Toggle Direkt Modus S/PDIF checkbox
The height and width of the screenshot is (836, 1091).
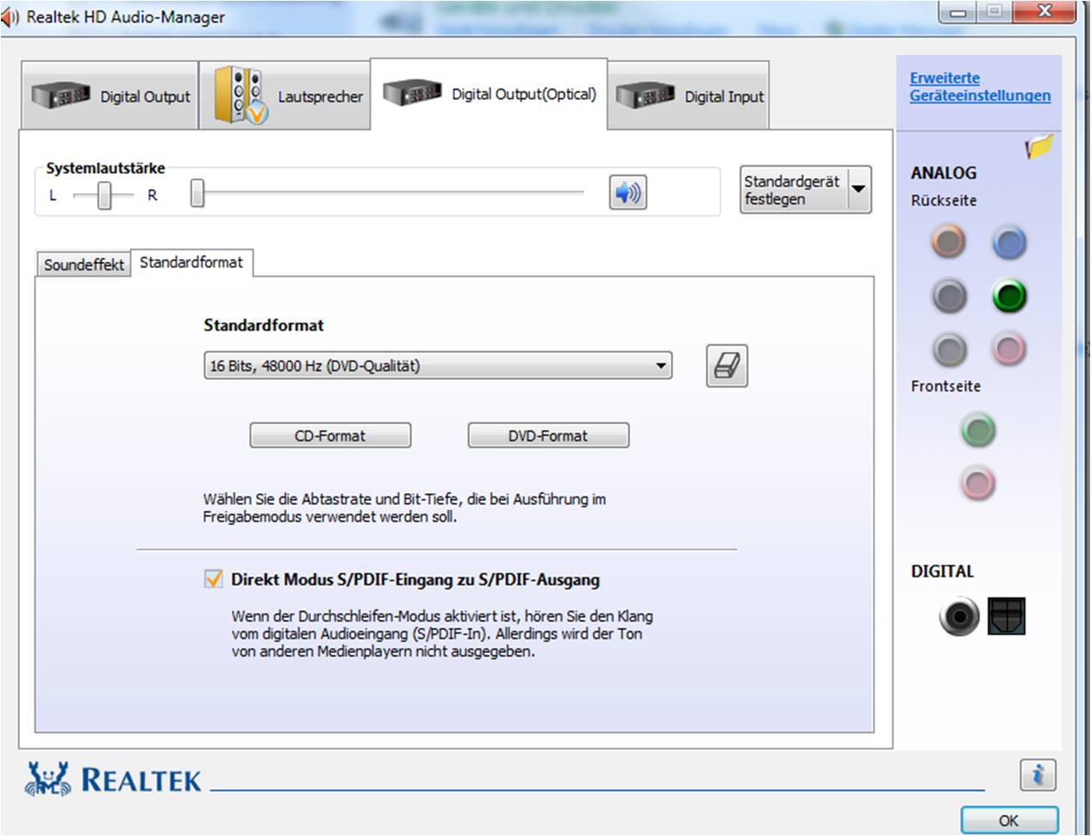tap(213, 579)
